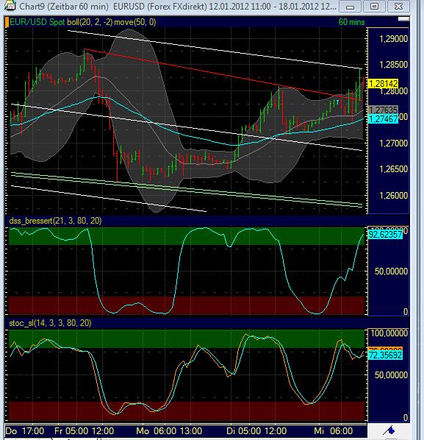424x440 pixels.
Task: Maximize the Chart9 window
Action: 374,7
